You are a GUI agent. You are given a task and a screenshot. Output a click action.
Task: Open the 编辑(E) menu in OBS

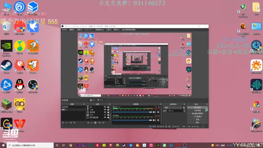(x=72, y=30)
